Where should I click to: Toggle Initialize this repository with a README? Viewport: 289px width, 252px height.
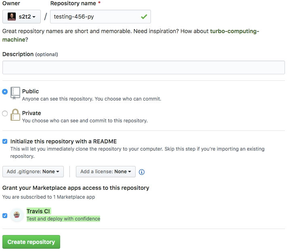point(5,141)
